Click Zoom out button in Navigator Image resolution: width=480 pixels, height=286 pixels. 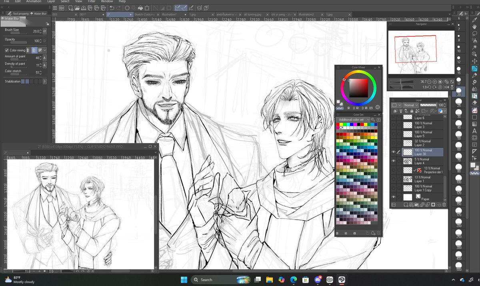pos(429,81)
